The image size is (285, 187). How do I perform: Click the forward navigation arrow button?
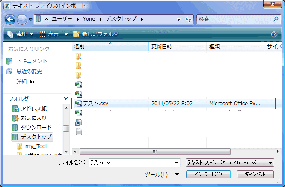pos(22,19)
